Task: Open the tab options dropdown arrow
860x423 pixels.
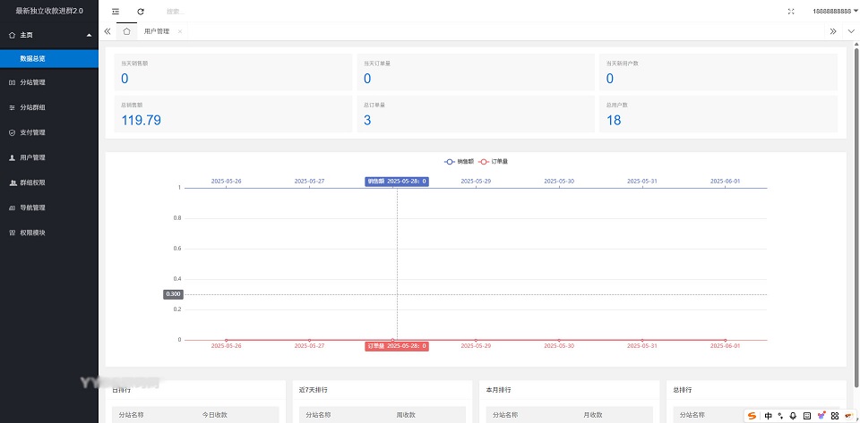Action: (849, 31)
